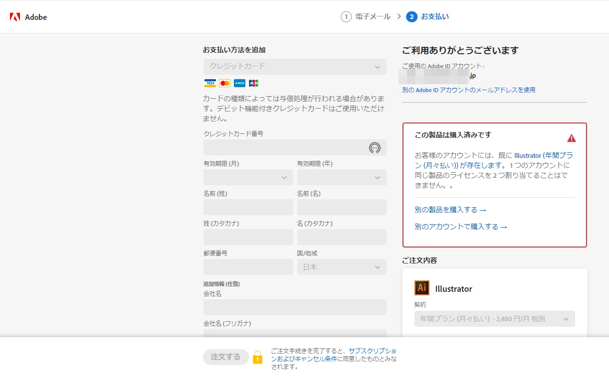Image resolution: width=609 pixels, height=377 pixels.
Task: Open the クレジットカード payment method dropdown
Action: tap(295, 67)
